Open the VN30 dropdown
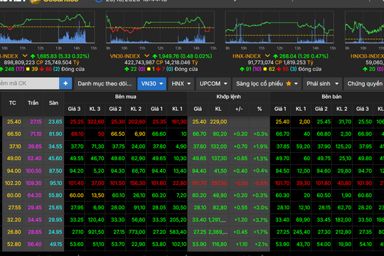Screen dimensions: 384x256 [152, 84]
